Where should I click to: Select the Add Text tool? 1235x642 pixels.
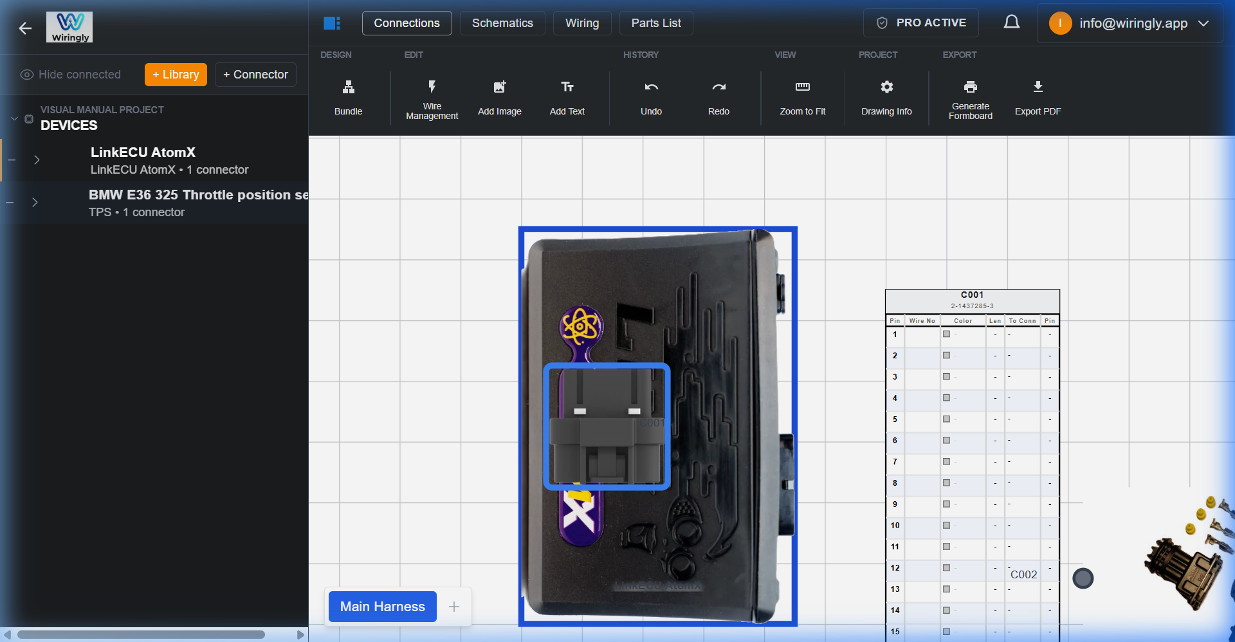(567, 98)
